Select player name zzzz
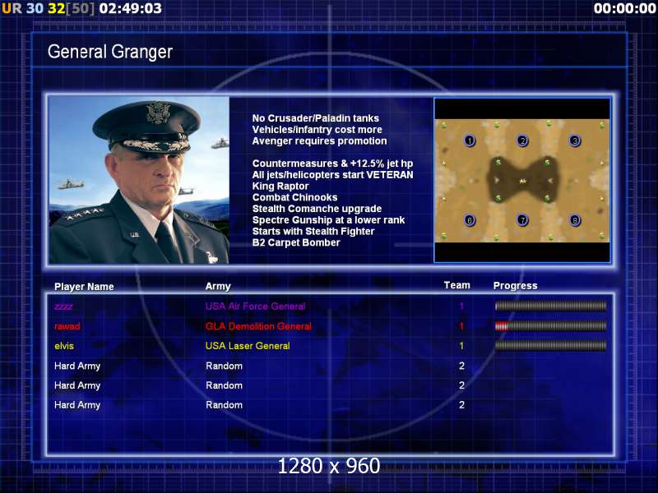658x493 pixels. [x=63, y=306]
